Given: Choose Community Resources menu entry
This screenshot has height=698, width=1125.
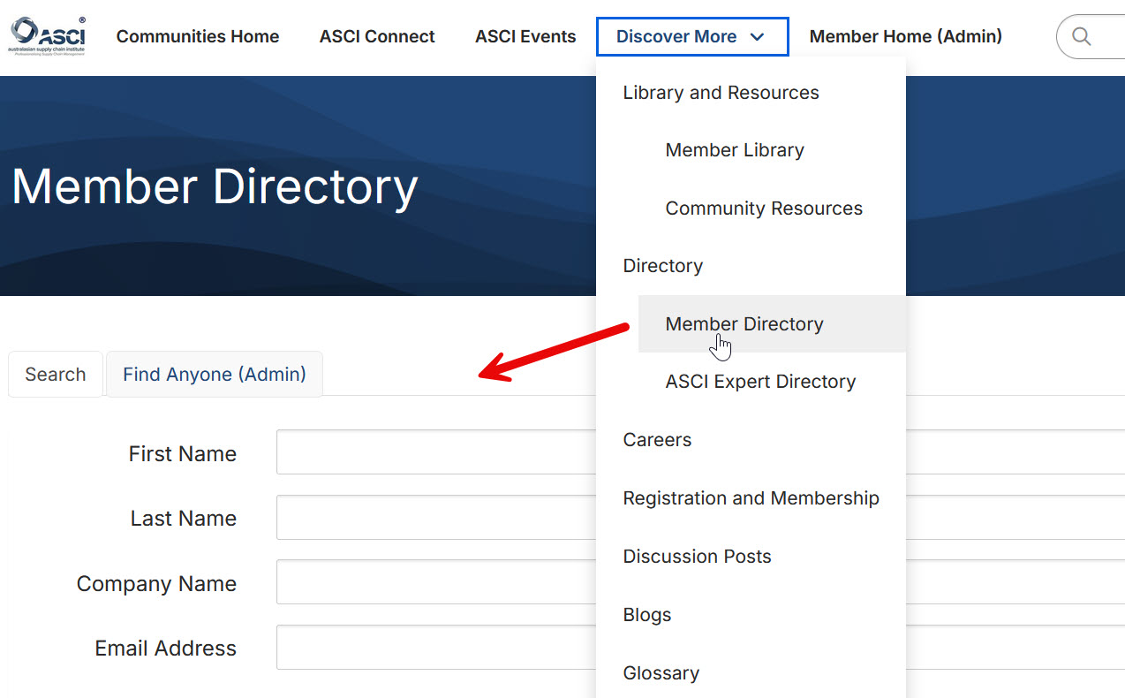Looking at the screenshot, I should point(764,209).
